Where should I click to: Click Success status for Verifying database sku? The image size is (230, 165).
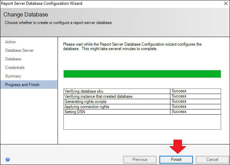point(179,91)
